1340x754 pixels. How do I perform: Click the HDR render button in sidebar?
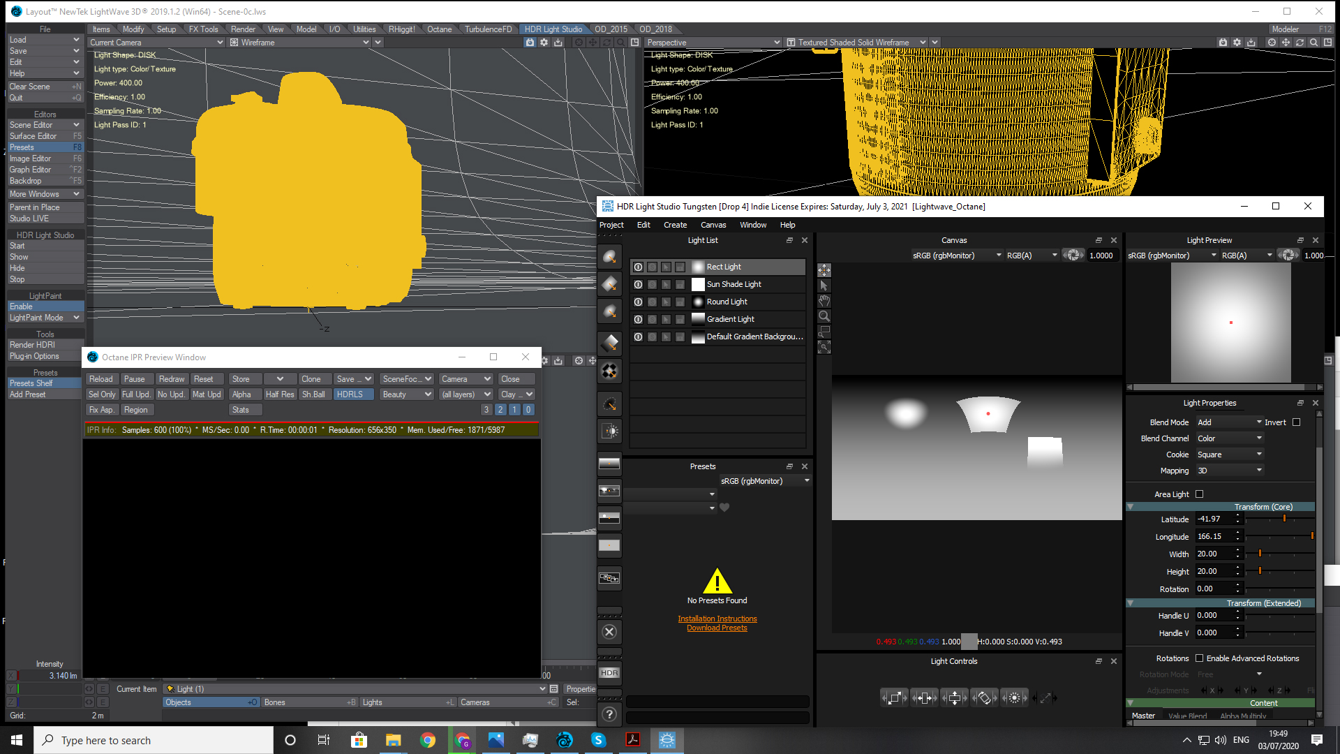pyautogui.click(x=609, y=673)
